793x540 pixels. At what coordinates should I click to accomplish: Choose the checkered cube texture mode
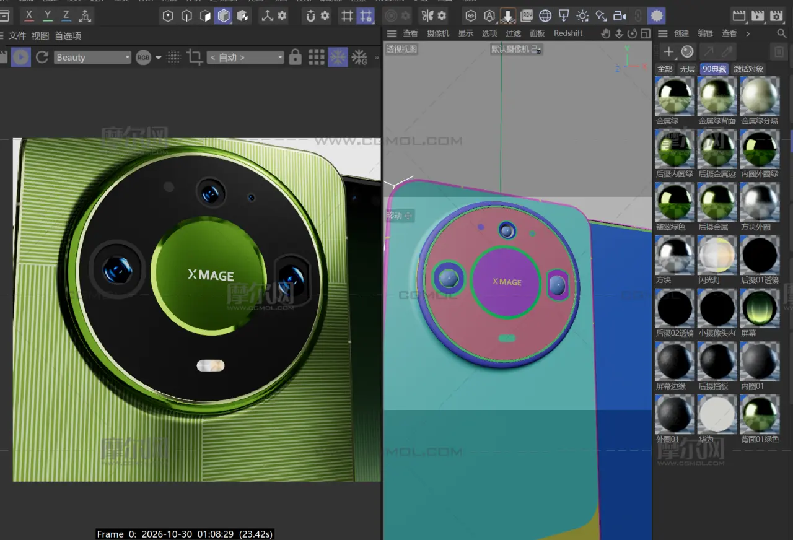tap(242, 15)
